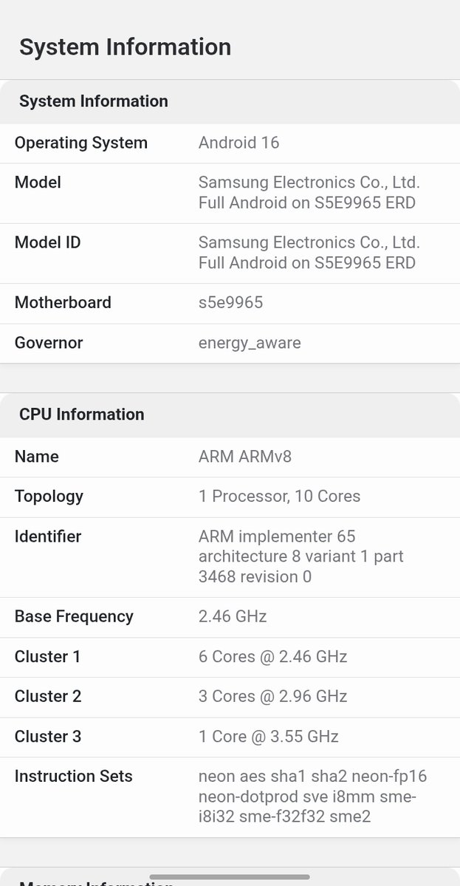Select the ARM implementer 65 identifier value

click(x=301, y=556)
